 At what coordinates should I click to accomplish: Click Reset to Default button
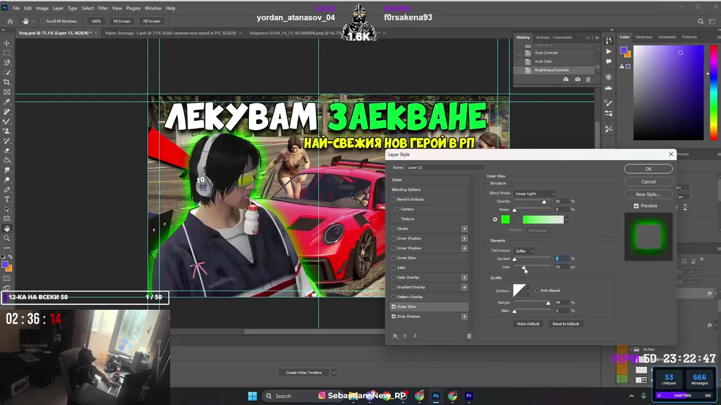click(566, 323)
